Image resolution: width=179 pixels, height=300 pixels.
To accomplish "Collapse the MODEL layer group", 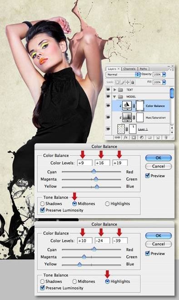I will coord(114,97).
